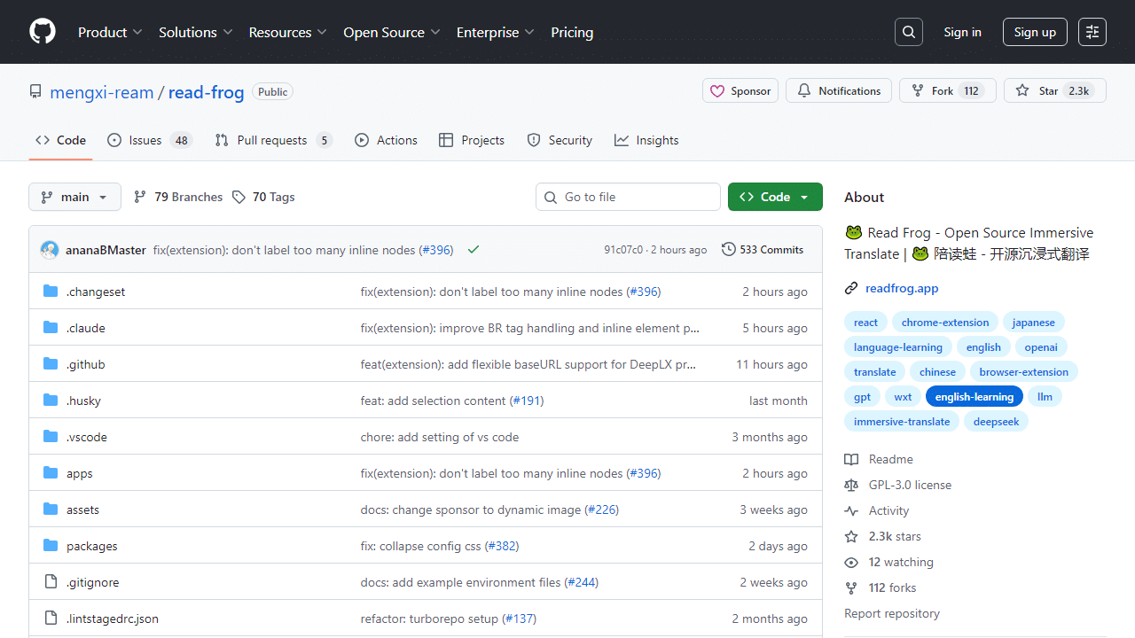Open the assets folder
The image size is (1135, 638).
pyautogui.click(x=82, y=510)
